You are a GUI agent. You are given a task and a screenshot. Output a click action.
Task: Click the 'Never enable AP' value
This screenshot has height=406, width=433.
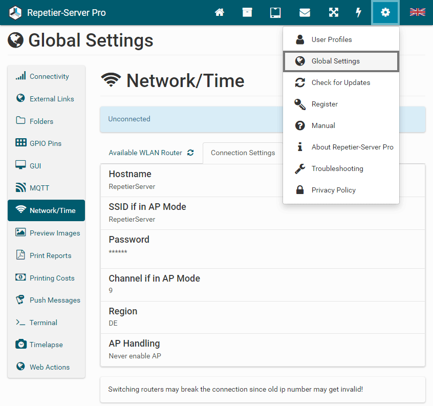pyautogui.click(x=135, y=356)
